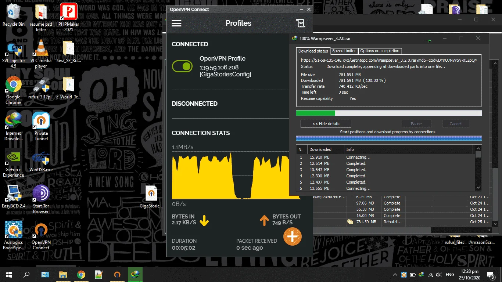Open the resume psd letter desktop folder
The width and height of the screenshot is (502, 282).
(41, 18)
